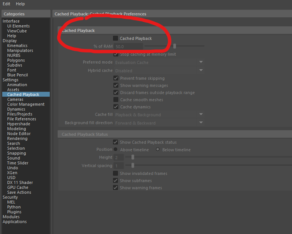Open Preferred mode dropdown

(159, 62)
